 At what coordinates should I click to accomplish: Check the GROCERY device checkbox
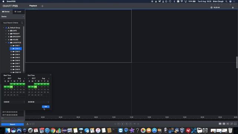tap(9, 36)
